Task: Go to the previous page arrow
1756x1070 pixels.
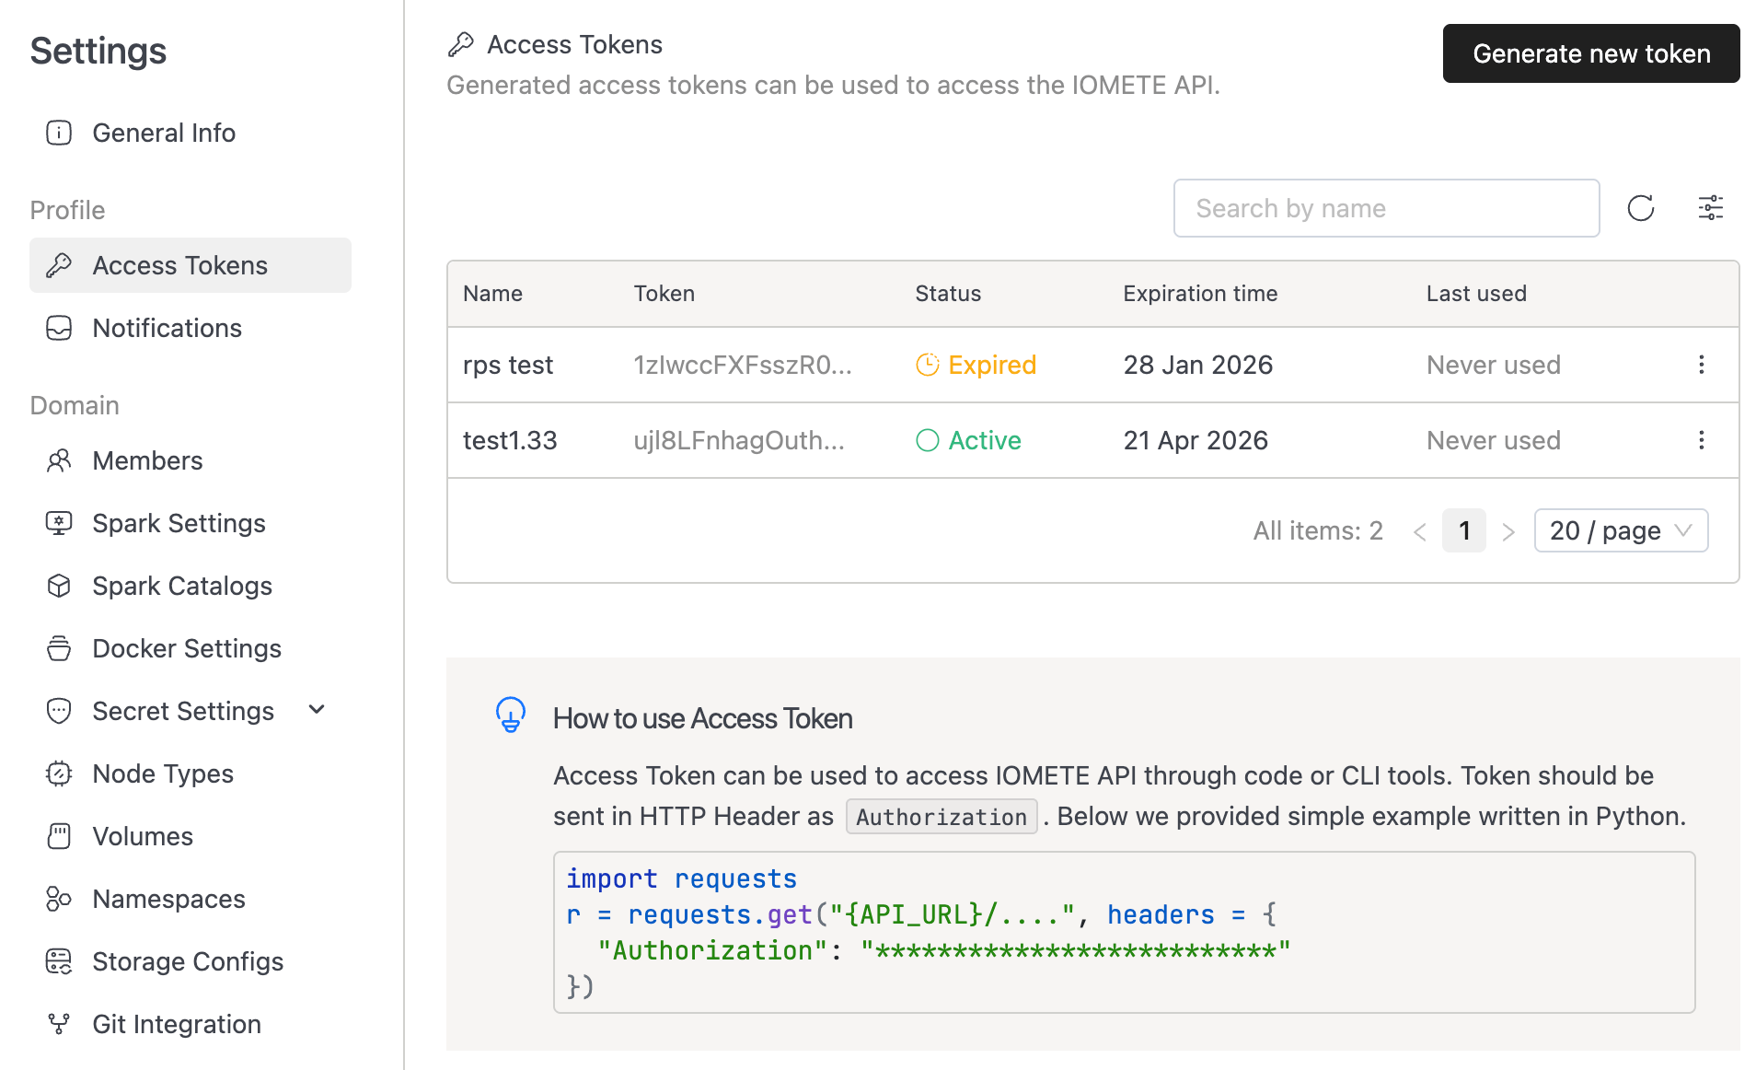Action: (x=1419, y=531)
